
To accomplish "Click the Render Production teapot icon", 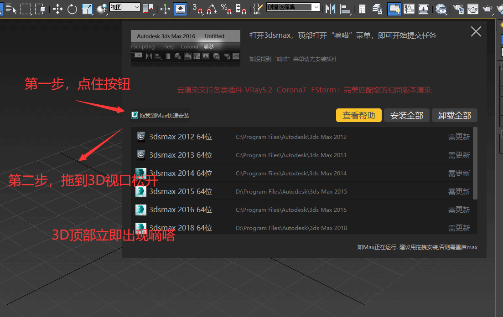I will click(487, 9).
